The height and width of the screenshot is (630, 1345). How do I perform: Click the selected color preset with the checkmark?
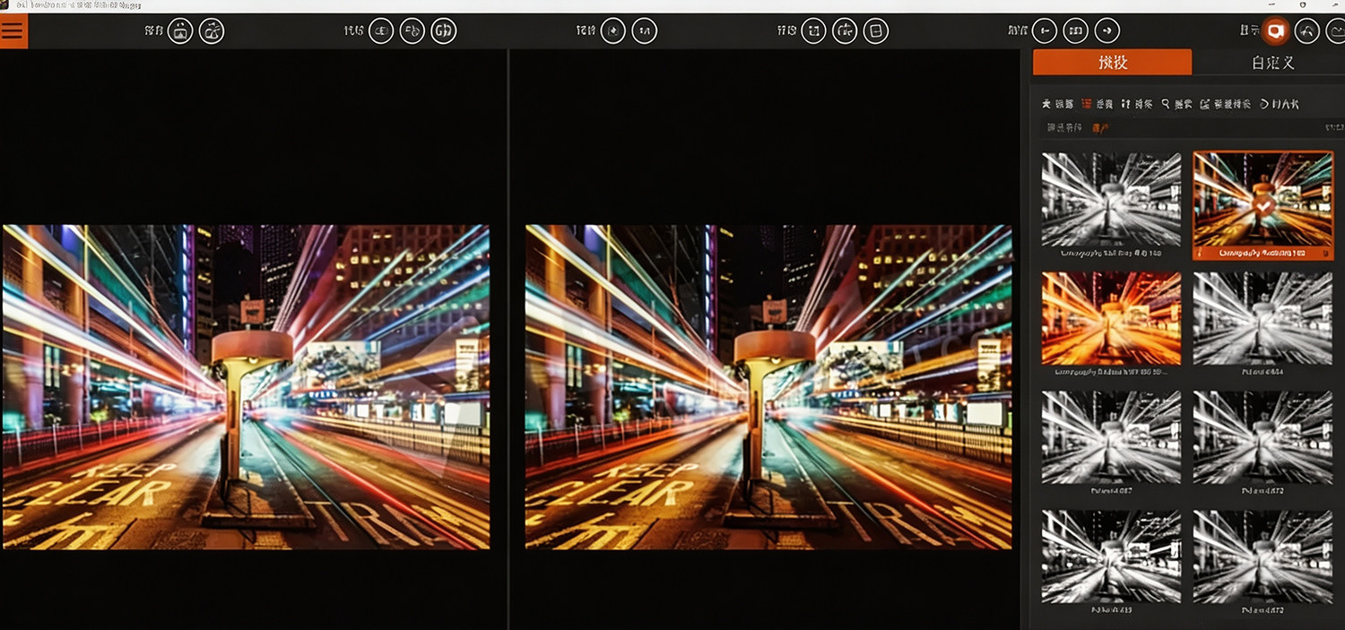(x=1263, y=205)
